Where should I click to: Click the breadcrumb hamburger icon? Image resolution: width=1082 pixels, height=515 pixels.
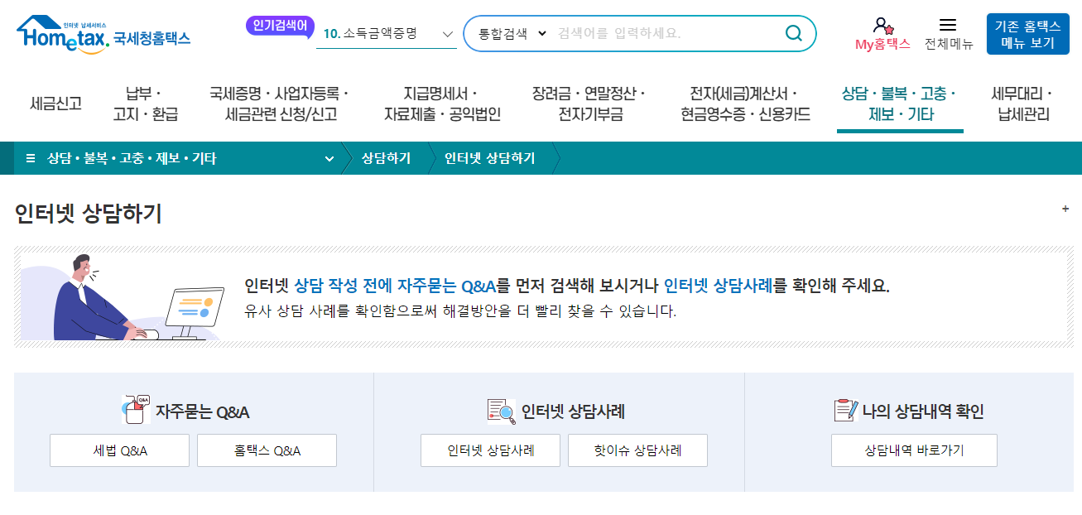point(30,158)
